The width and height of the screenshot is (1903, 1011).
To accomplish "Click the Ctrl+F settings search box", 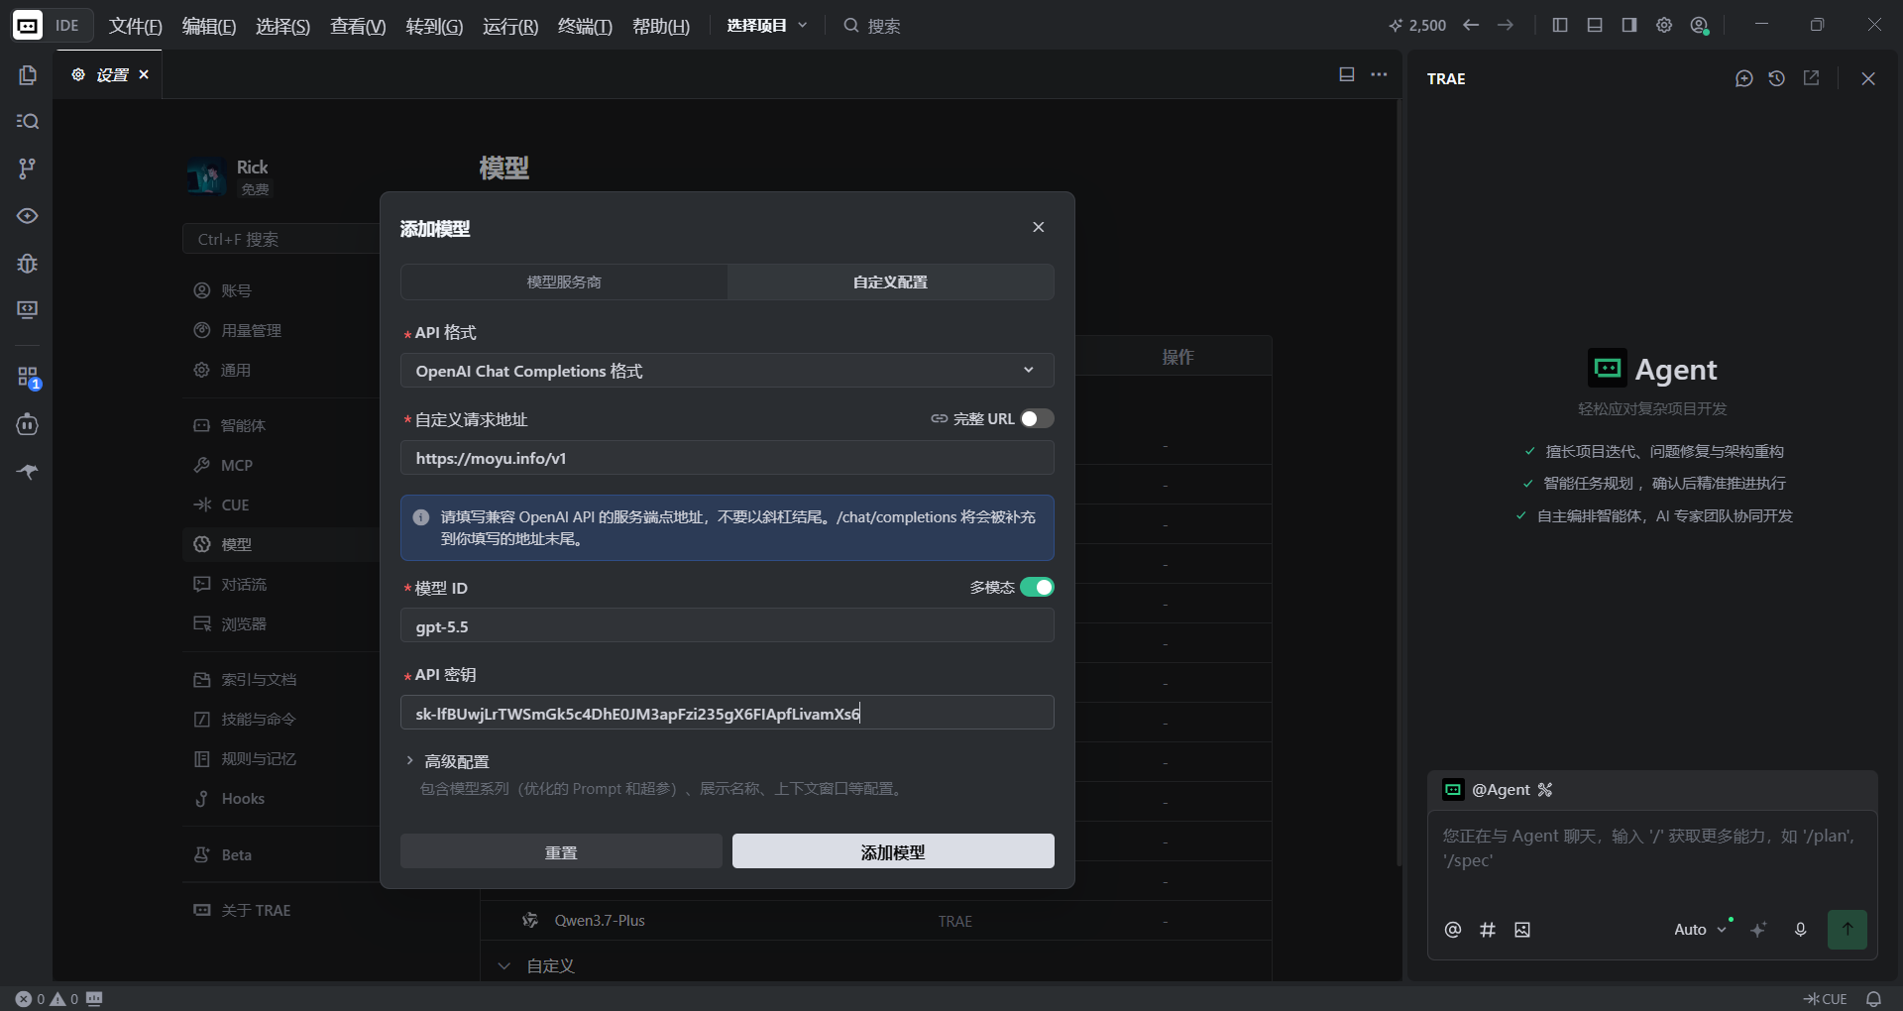I will pyautogui.click(x=281, y=239).
